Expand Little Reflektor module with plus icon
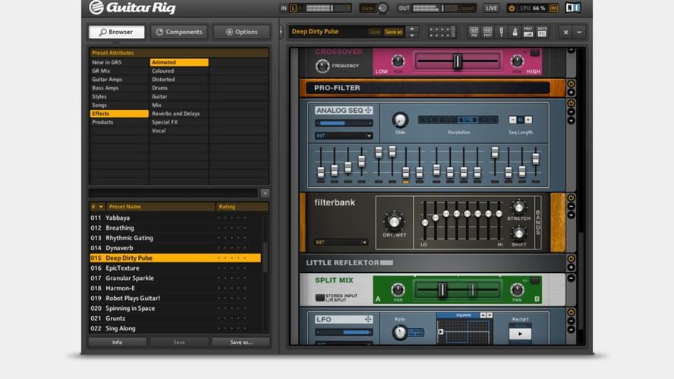 (571, 268)
